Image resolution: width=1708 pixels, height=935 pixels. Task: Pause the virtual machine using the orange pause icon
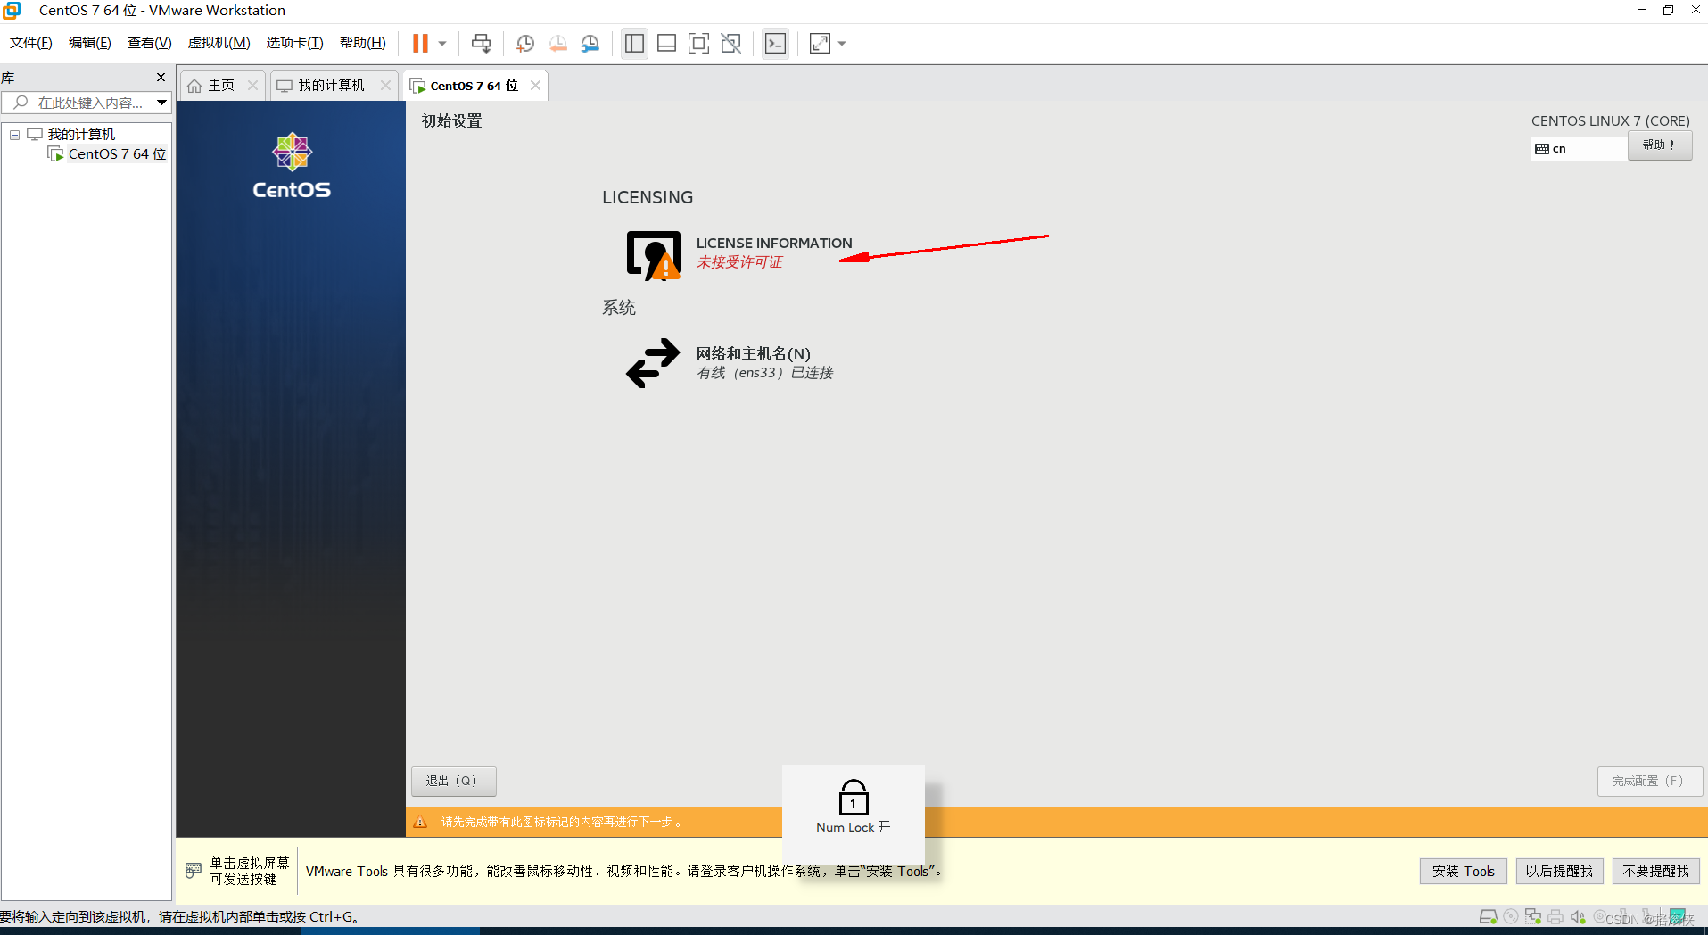tap(420, 43)
